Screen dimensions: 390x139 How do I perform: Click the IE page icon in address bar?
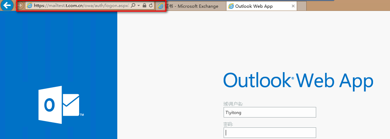point(29,5)
